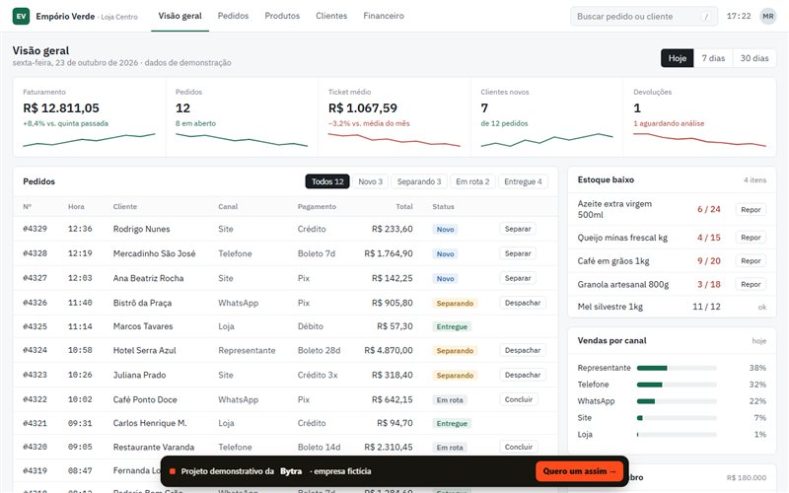Click the Canal column header
The width and height of the screenshot is (789, 493).
228,207
